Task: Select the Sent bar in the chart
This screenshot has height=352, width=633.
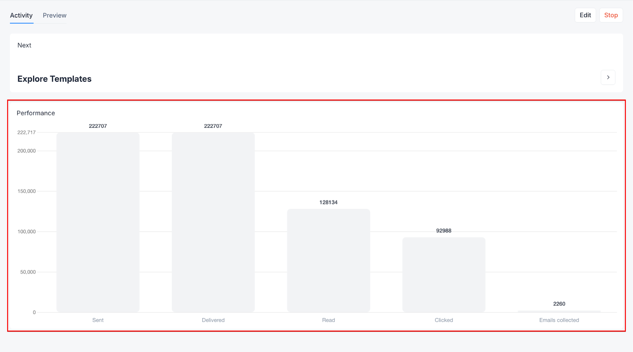Action: 98,222
